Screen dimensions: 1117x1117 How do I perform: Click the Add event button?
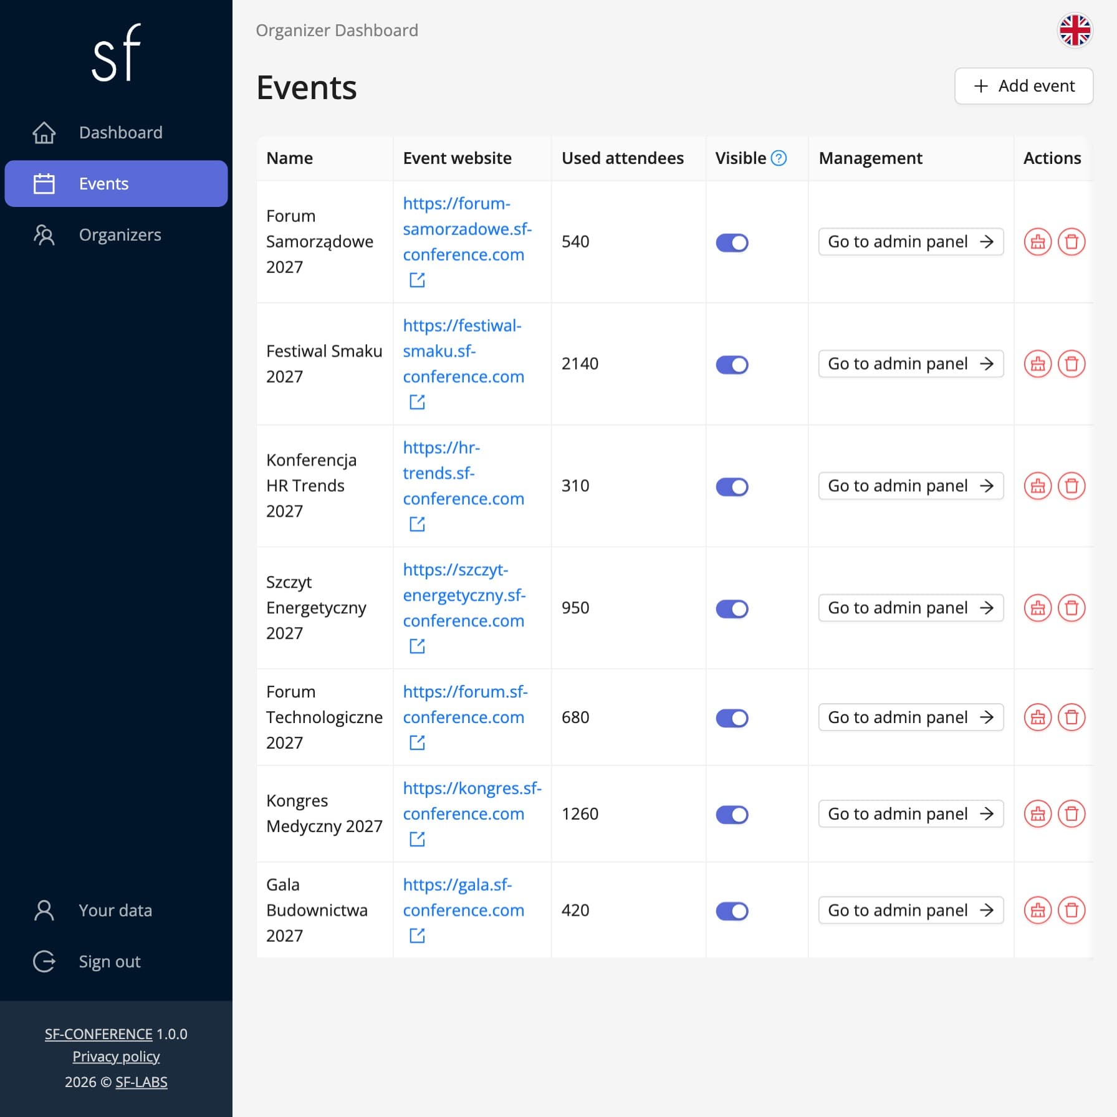(x=1024, y=86)
